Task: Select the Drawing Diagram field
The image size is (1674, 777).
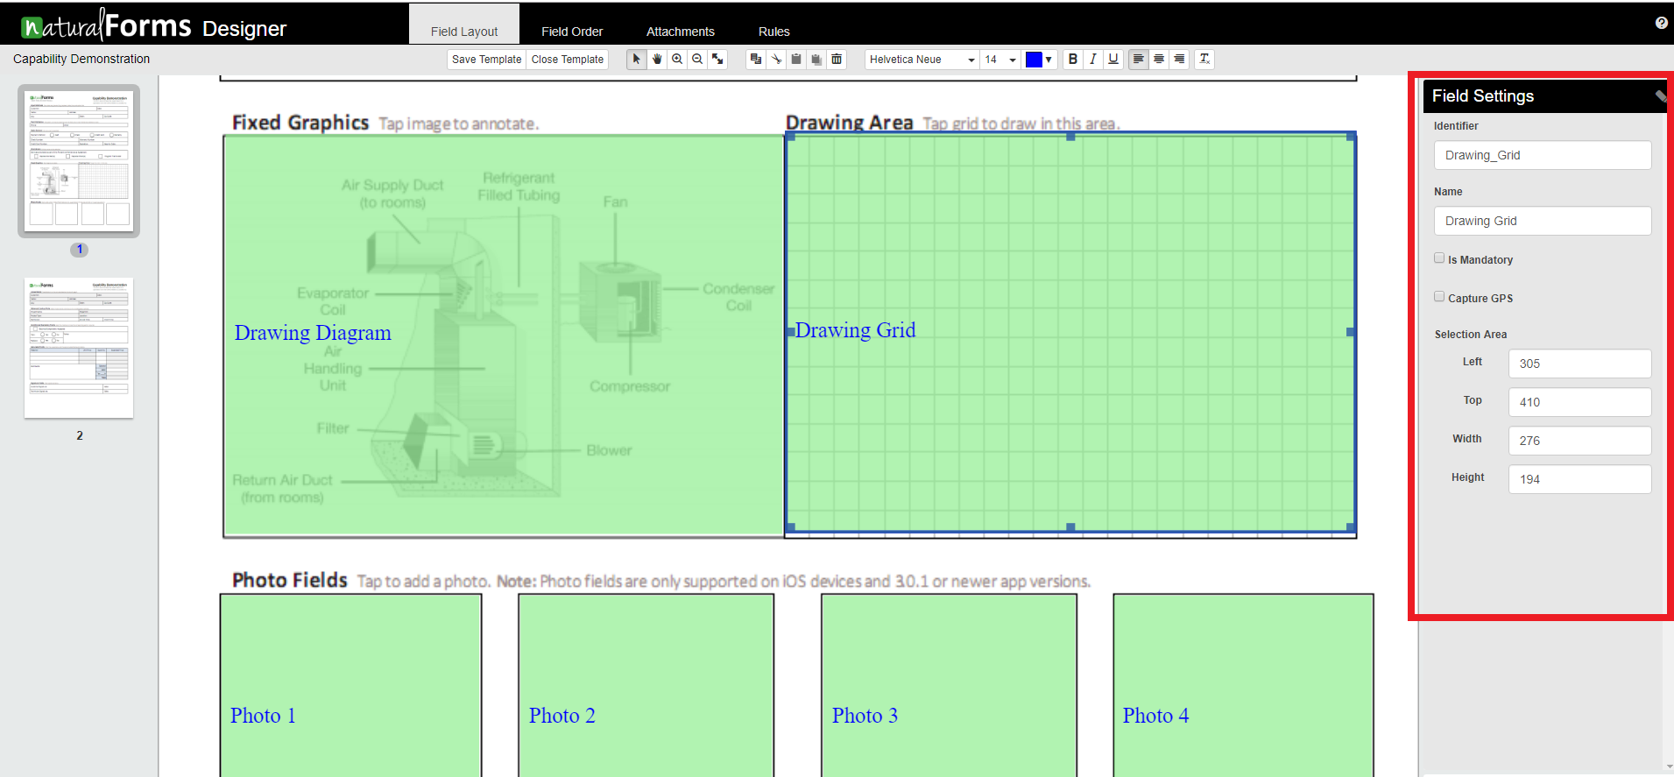Action: point(504,336)
